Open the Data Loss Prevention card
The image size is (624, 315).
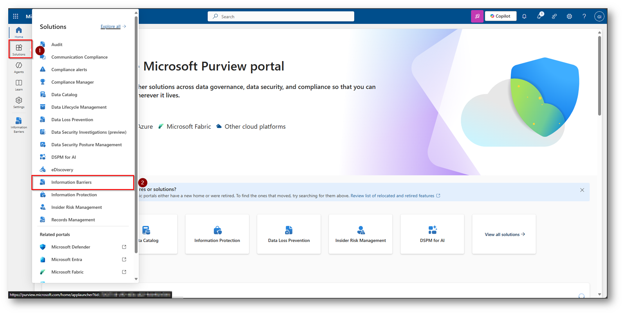click(x=289, y=234)
